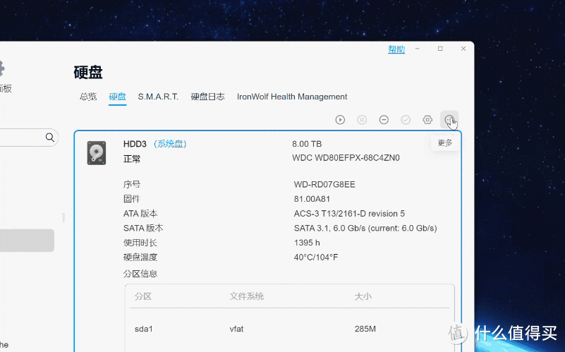Screen dimensions: 565x352
Task: Select the sda1 partition row
Action: [x=290, y=329]
